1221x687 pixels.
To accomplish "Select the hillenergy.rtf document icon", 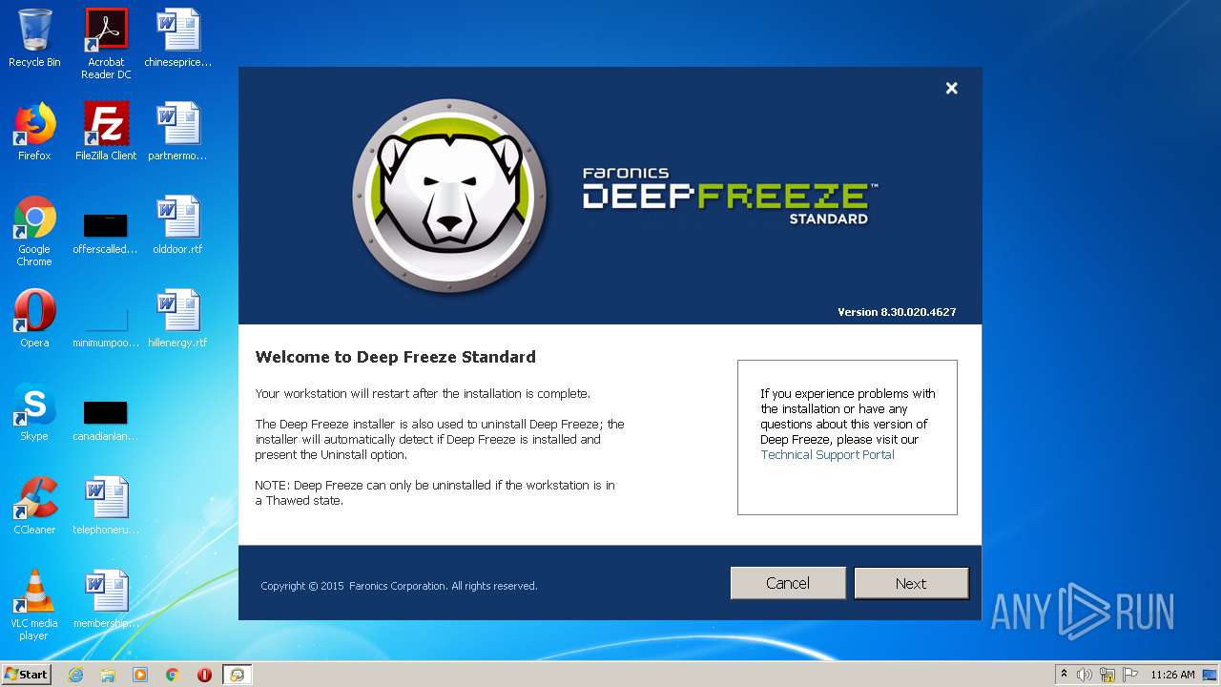I will (x=178, y=319).
